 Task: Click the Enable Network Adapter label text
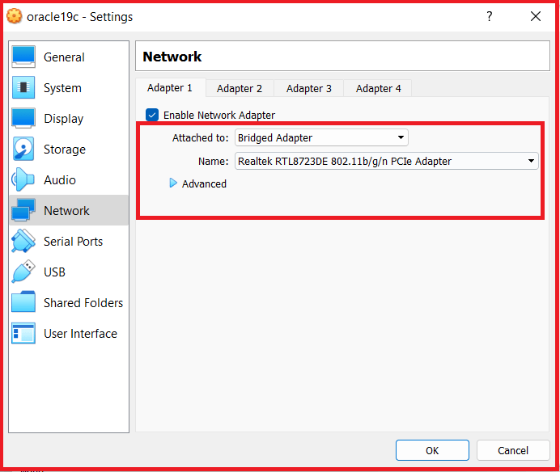(219, 115)
